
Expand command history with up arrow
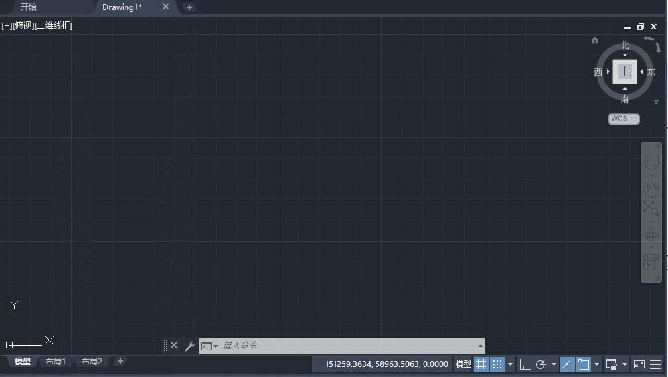[481, 346]
